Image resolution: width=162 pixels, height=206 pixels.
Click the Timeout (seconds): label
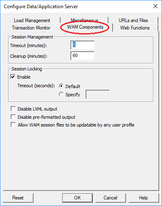(x=36, y=86)
